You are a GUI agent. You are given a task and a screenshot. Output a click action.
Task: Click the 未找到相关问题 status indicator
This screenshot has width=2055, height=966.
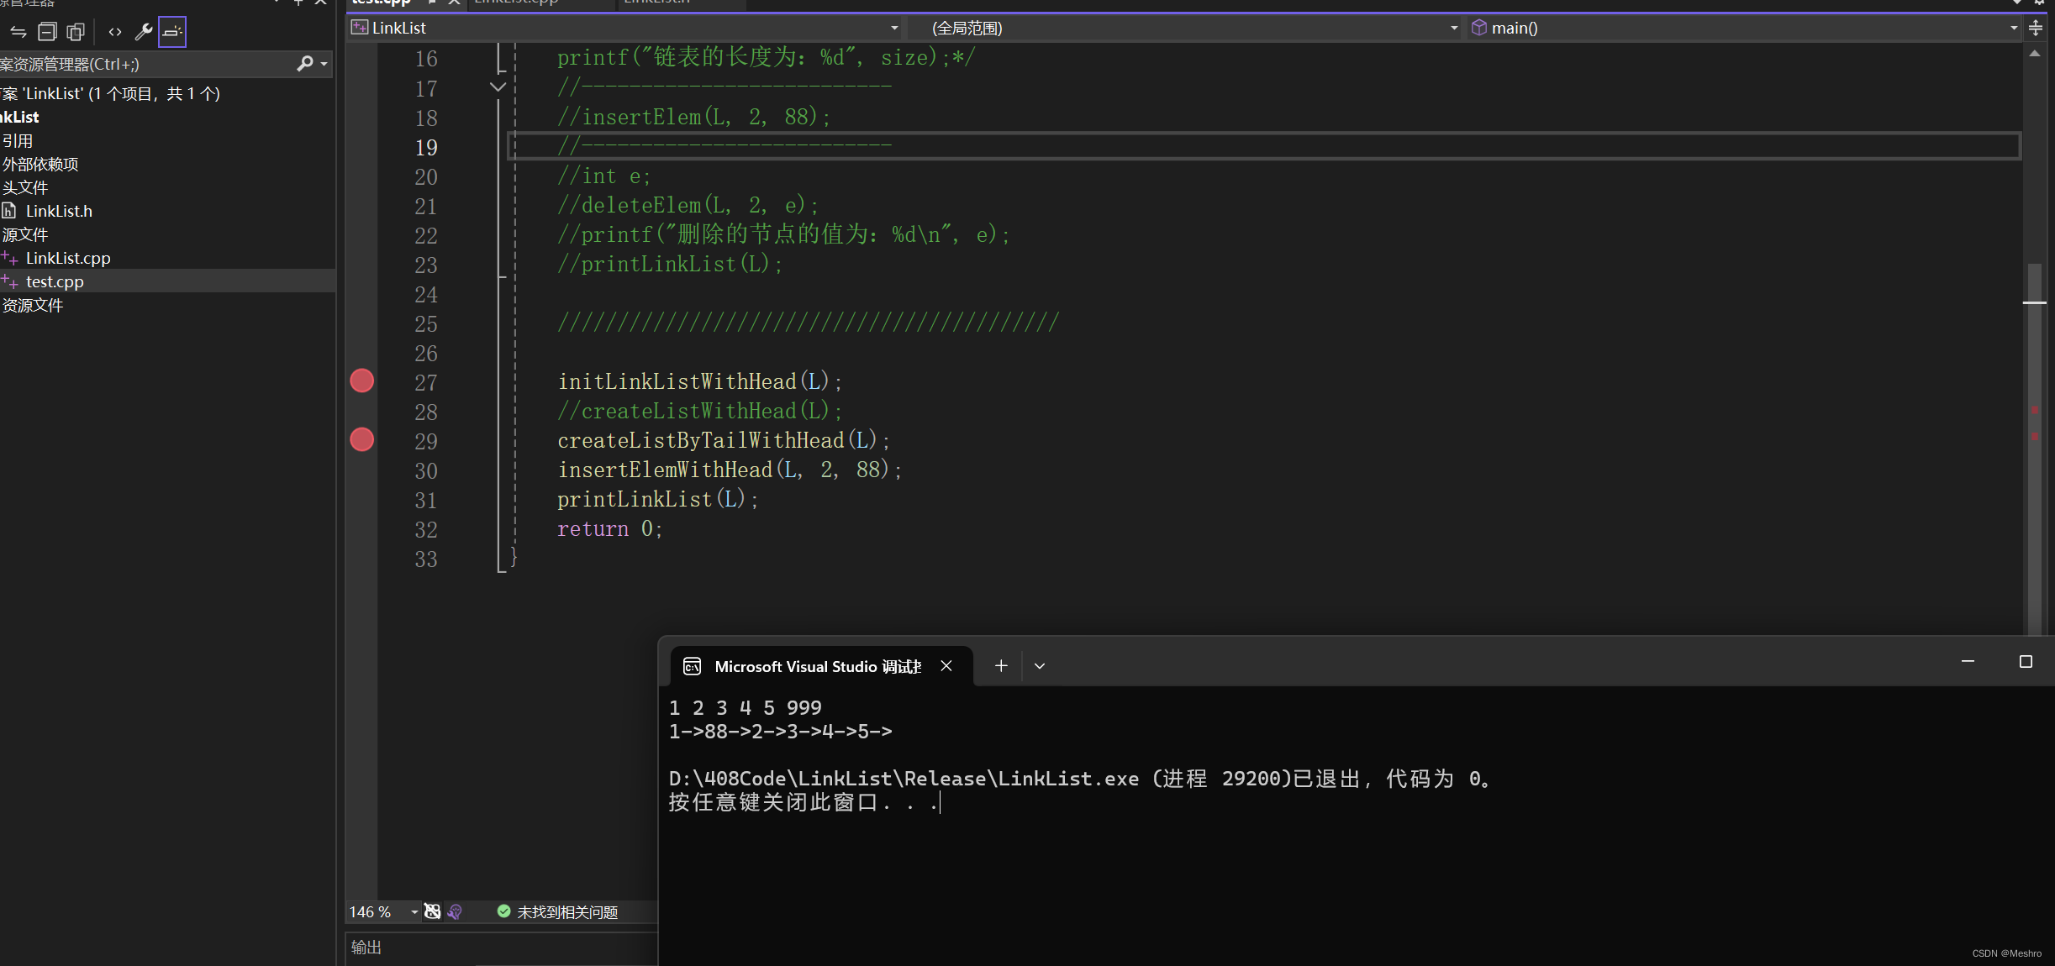click(558, 912)
